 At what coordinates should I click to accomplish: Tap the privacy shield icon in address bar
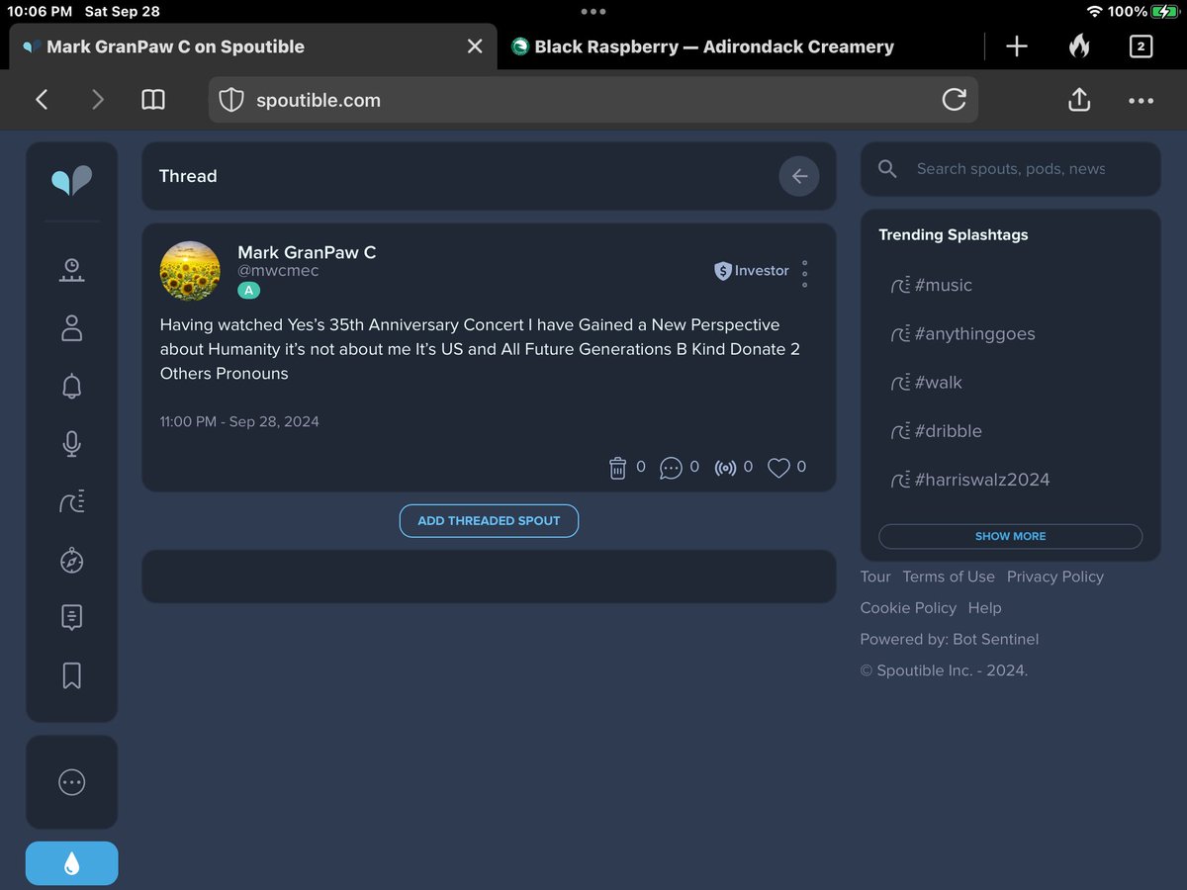(230, 100)
